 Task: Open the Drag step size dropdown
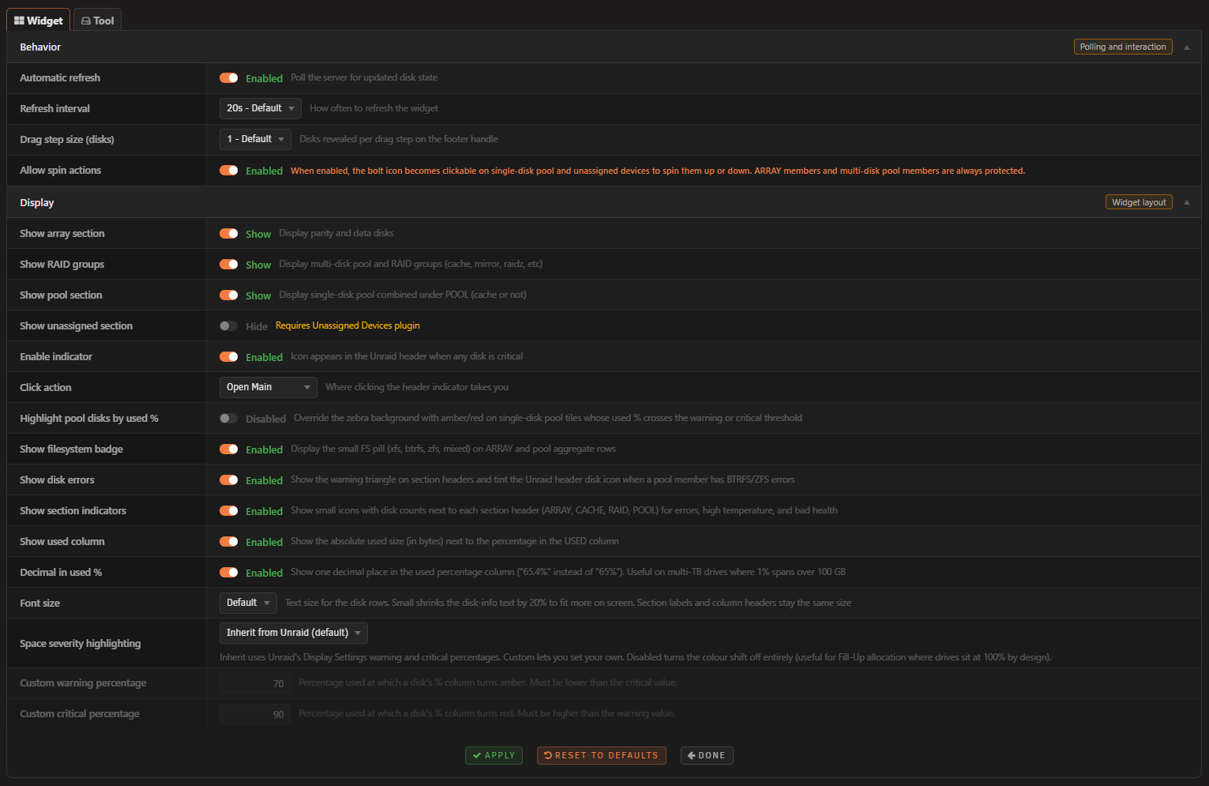(255, 139)
